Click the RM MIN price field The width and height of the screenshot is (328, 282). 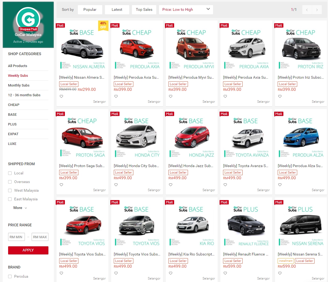pyautogui.click(x=16, y=237)
